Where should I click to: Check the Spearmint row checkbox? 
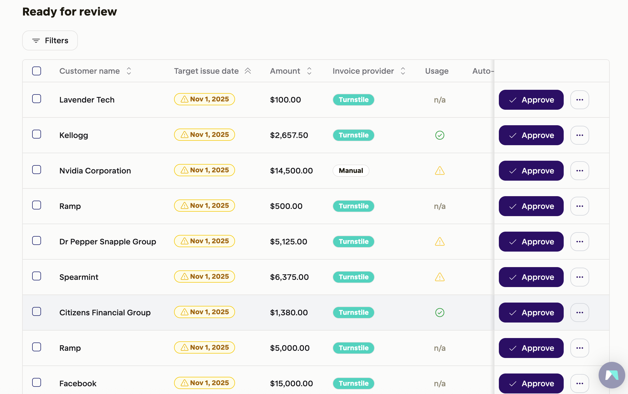coord(37,276)
